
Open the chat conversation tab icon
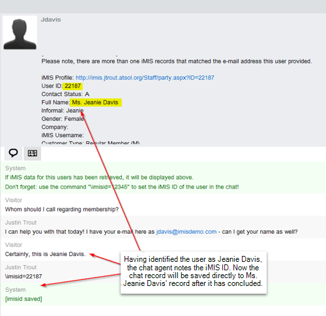[x=13, y=153]
